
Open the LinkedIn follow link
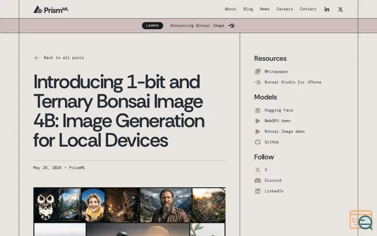click(x=274, y=191)
